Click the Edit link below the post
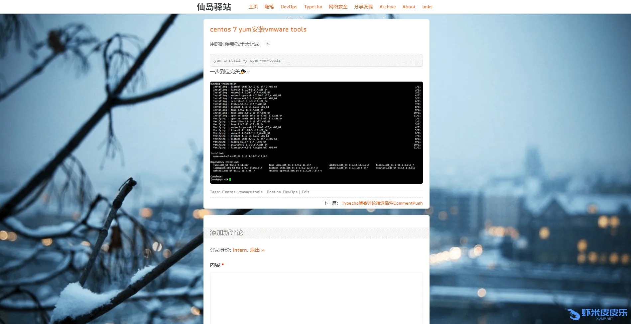The height and width of the screenshot is (324, 631). [x=305, y=192]
